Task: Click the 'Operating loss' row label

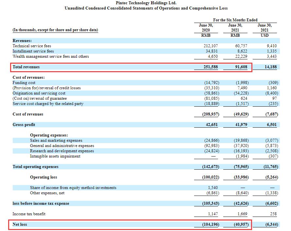Action: click(44, 177)
